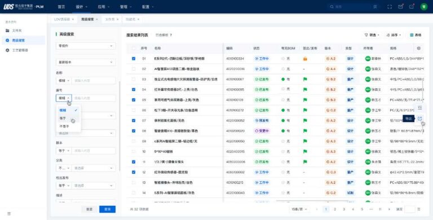Image resolution: width=433 pixels, height=220 pixels.
Task: Select 不等于 in the open dropdown list
Action: [68, 126]
